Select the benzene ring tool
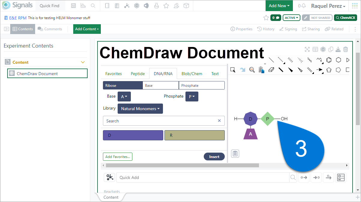Image resolution: width=361 pixels, height=202 pixels. pyautogui.click(x=329, y=60)
